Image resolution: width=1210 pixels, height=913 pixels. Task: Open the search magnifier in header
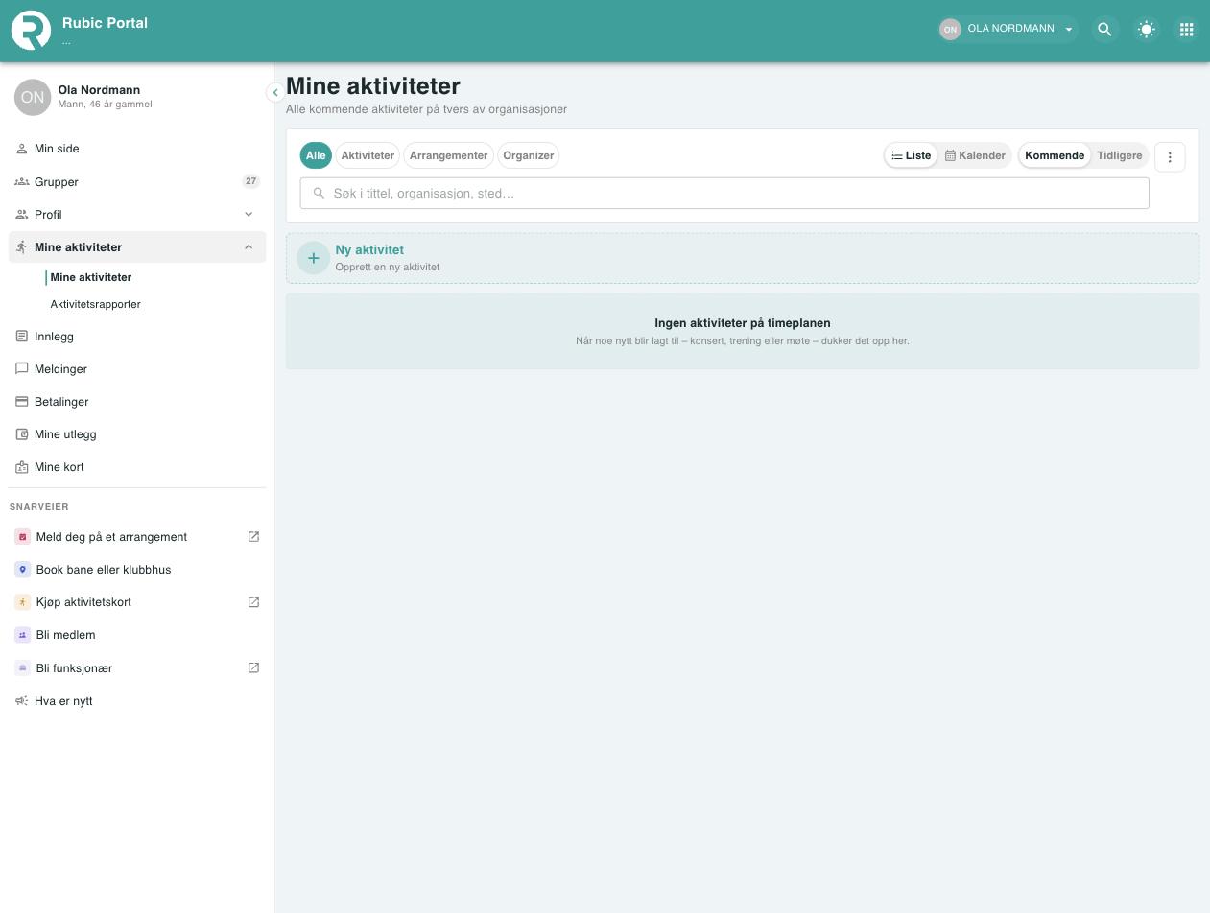(x=1104, y=30)
